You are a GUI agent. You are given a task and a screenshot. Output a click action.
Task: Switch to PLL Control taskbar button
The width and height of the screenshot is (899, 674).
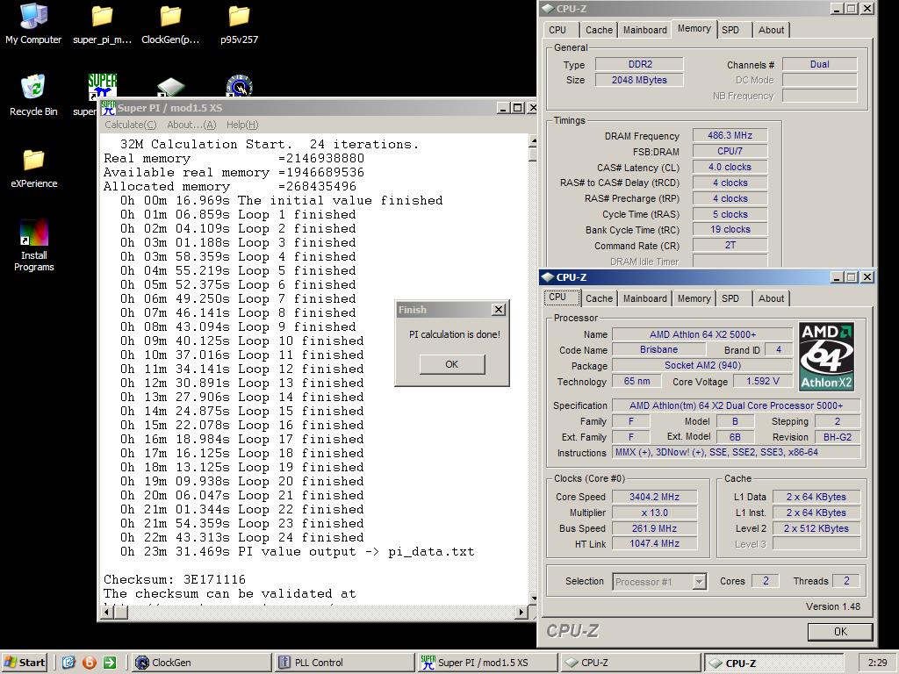coord(344,663)
